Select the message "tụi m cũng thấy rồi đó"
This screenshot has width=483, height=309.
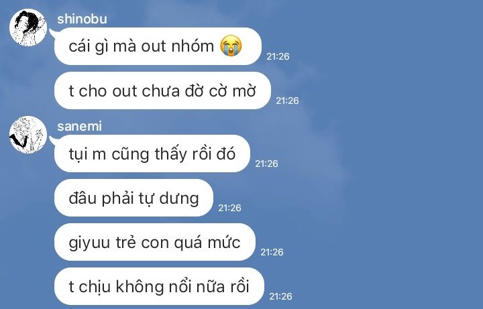(152, 153)
